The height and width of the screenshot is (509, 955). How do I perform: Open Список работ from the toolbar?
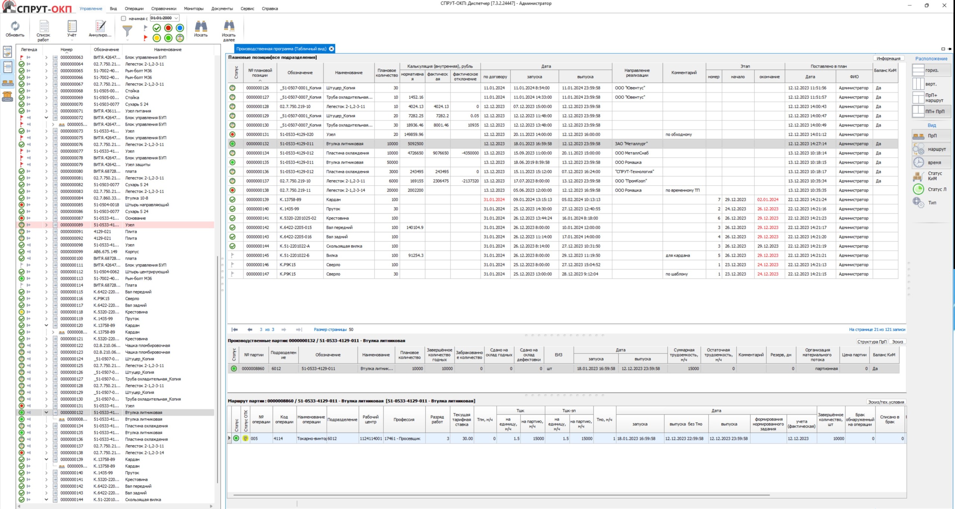(44, 26)
